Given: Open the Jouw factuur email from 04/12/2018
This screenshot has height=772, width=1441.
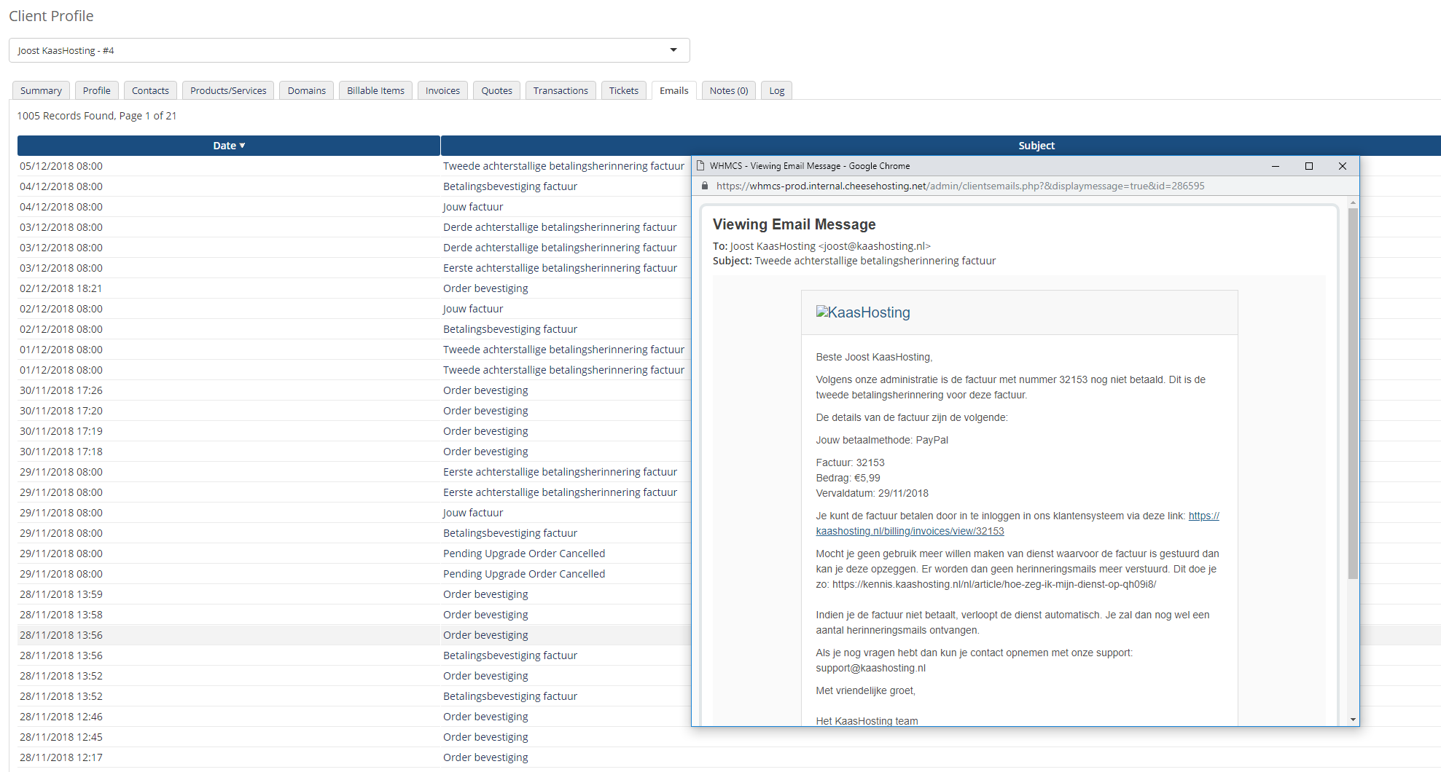Looking at the screenshot, I should pos(473,207).
